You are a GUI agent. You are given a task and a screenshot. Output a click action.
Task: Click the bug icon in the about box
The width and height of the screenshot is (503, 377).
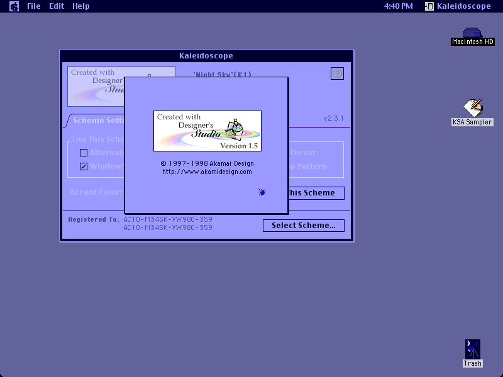(262, 192)
